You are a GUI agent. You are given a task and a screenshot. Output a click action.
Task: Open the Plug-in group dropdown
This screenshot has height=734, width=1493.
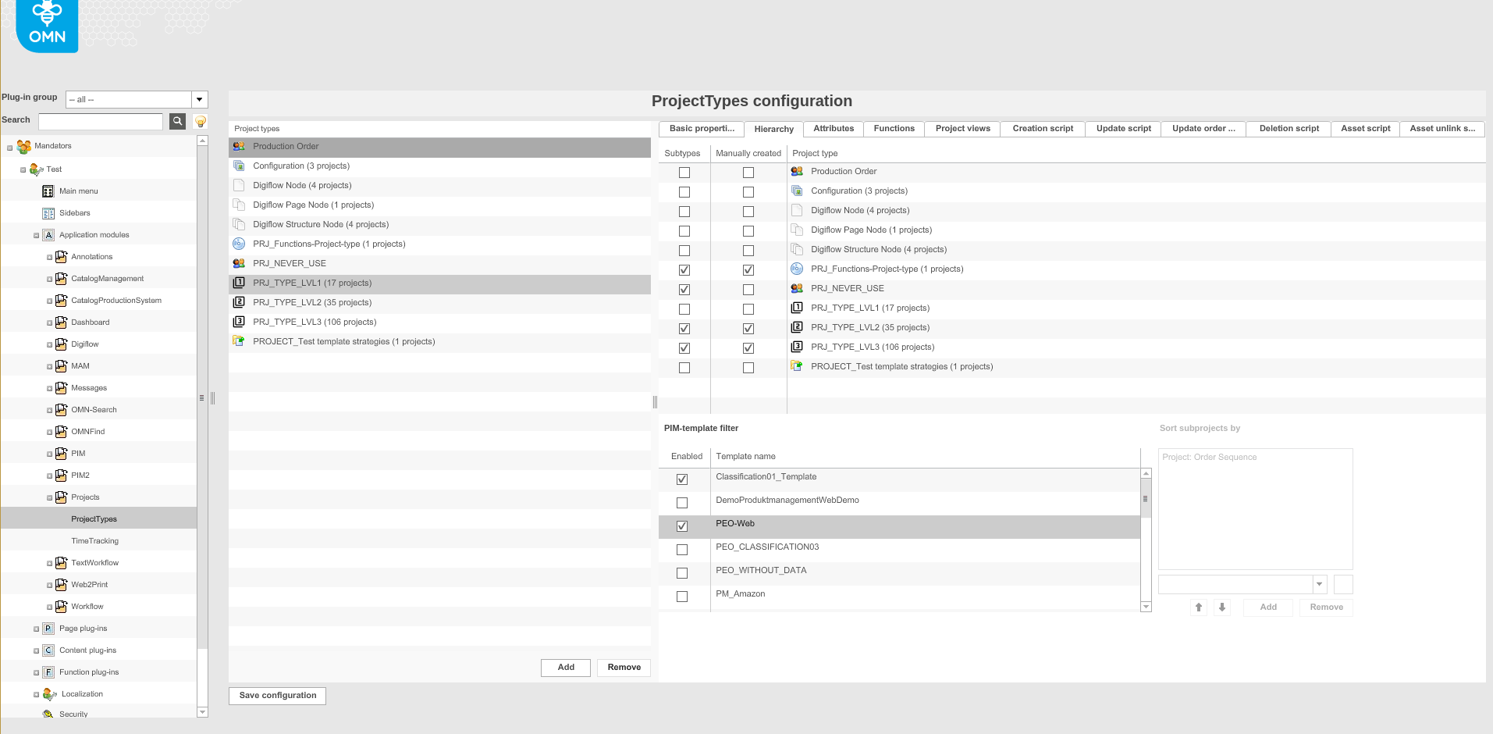coord(200,99)
